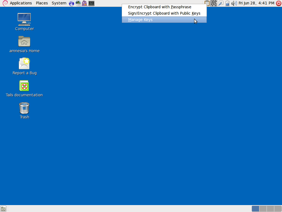Click the Debian swirl logo
Viewport: 282px width, 212px height.
[x=5, y=3]
